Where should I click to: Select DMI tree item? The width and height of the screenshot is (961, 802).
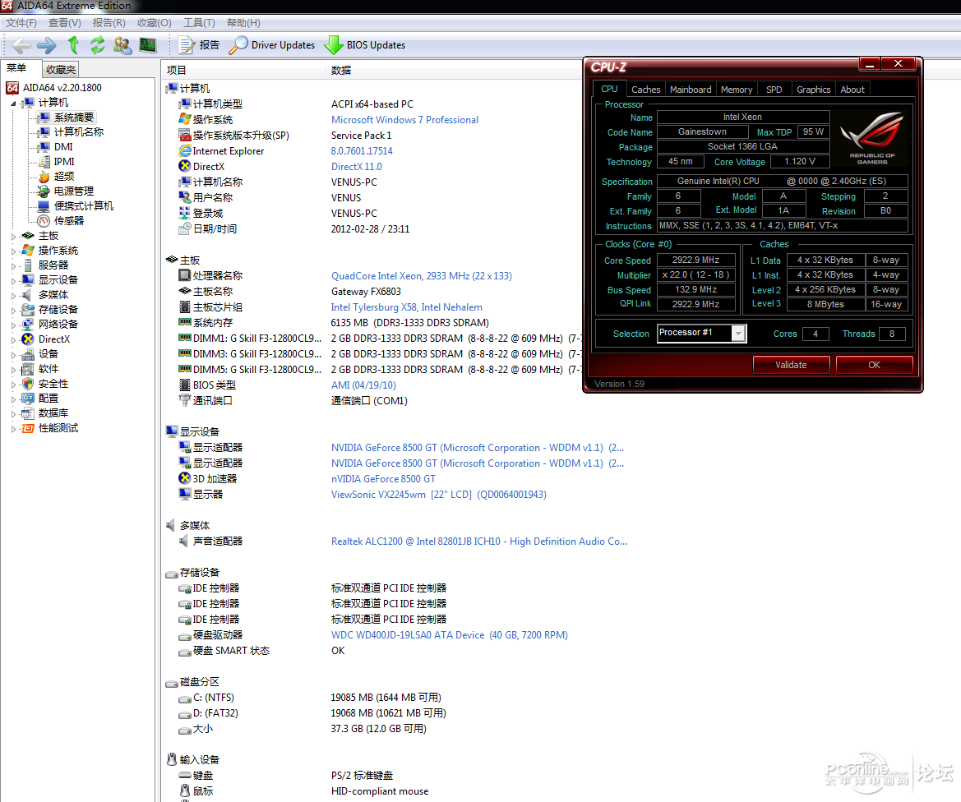coord(55,147)
